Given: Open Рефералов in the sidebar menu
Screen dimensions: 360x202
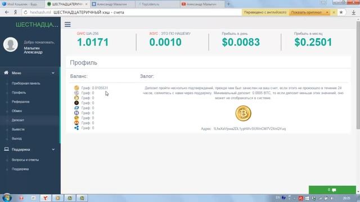Looking at the screenshot, I should 21,102.
